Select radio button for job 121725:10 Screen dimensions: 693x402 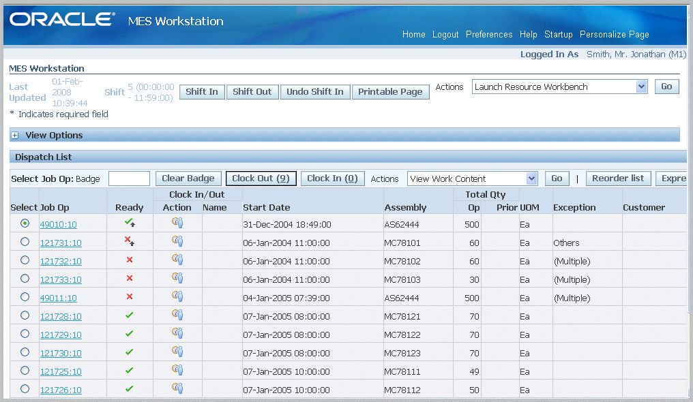(25, 370)
